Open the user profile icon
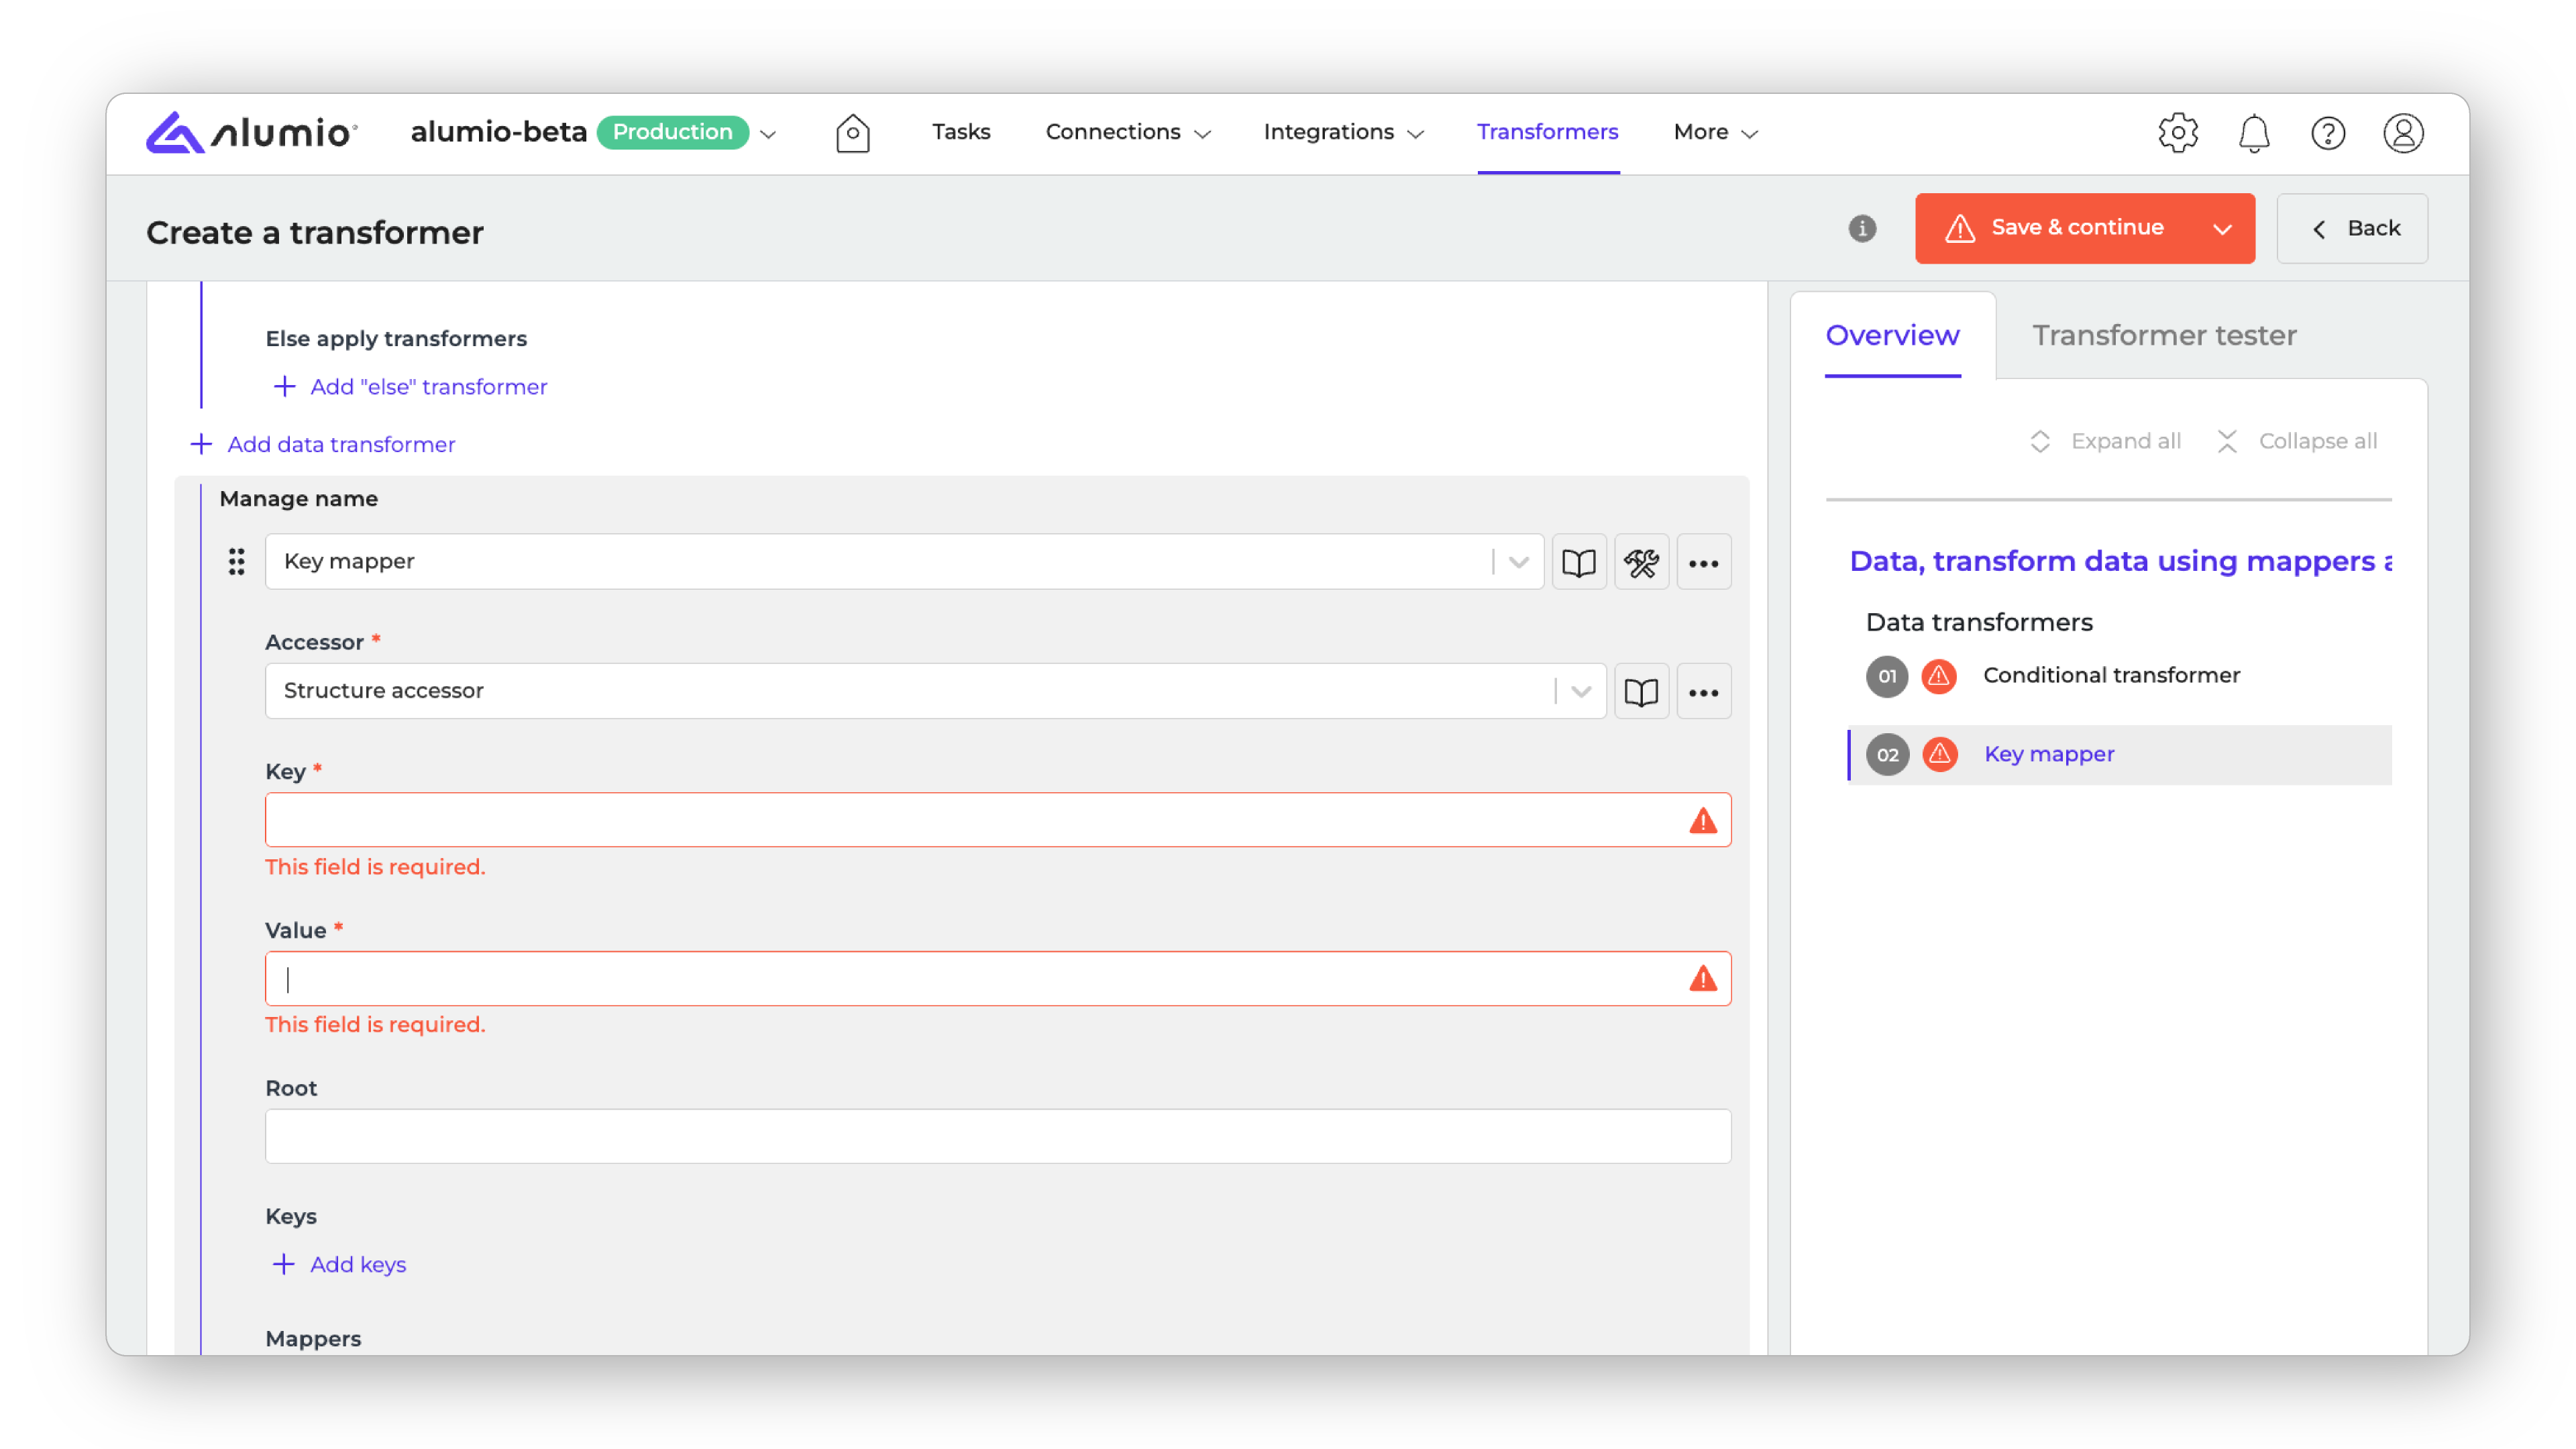The height and width of the screenshot is (1449, 2576). pyautogui.click(x=2403, y=133)
